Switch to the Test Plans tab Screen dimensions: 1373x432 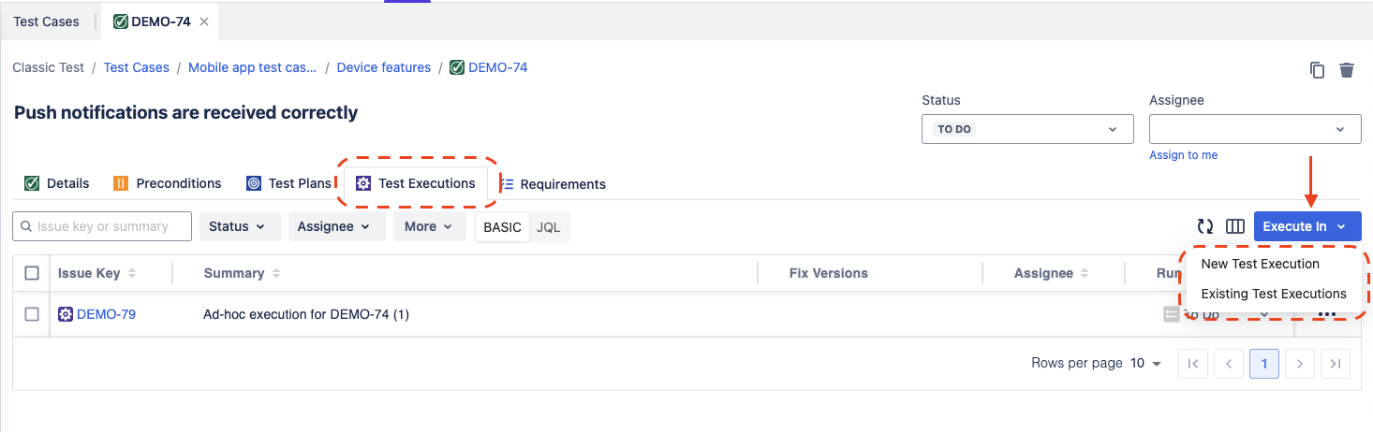tap(289, 183)
